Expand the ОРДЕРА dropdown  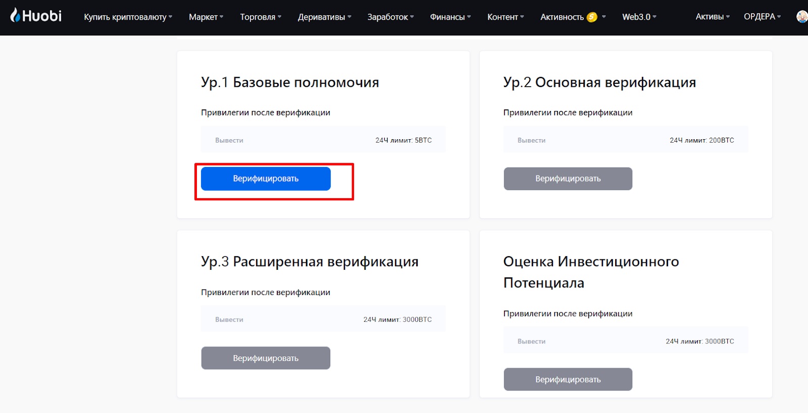click(x=762, y=17)
